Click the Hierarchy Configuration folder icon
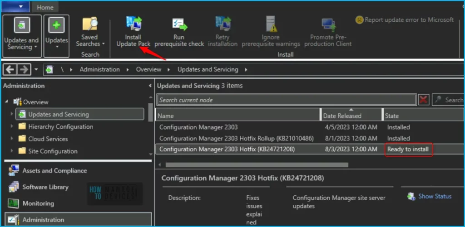This screenshot has height=227, width=465. pyautogui.click(x=22, y=127)
